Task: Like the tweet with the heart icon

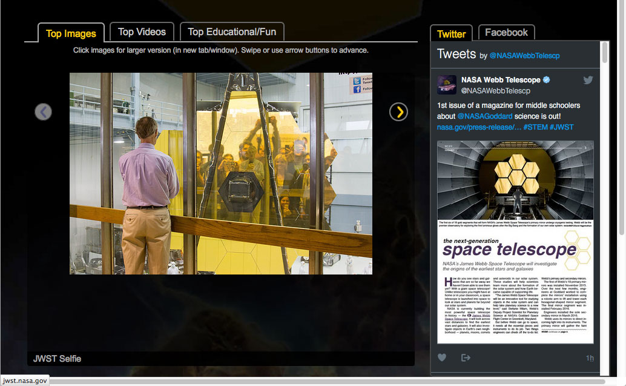Action: click(442, 358)
